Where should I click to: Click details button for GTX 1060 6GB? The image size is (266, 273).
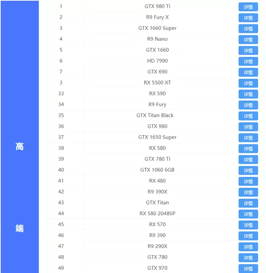[x=248, y=170]
